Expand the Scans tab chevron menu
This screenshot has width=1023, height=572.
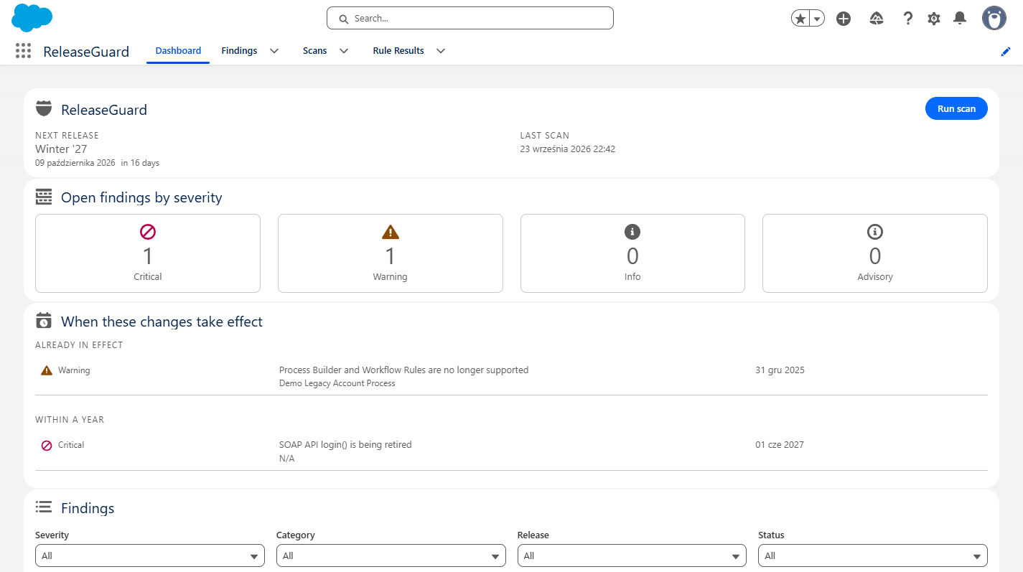click(x=343, y=51)
